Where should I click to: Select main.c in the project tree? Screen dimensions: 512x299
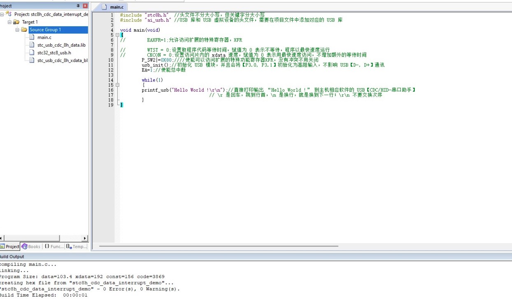click(44, 37)
